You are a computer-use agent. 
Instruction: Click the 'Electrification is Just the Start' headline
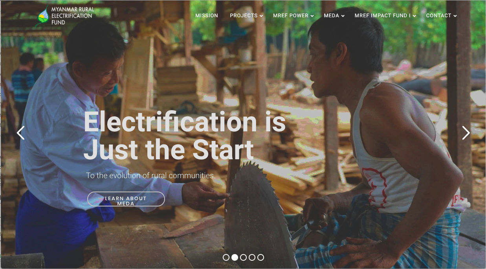185,136
